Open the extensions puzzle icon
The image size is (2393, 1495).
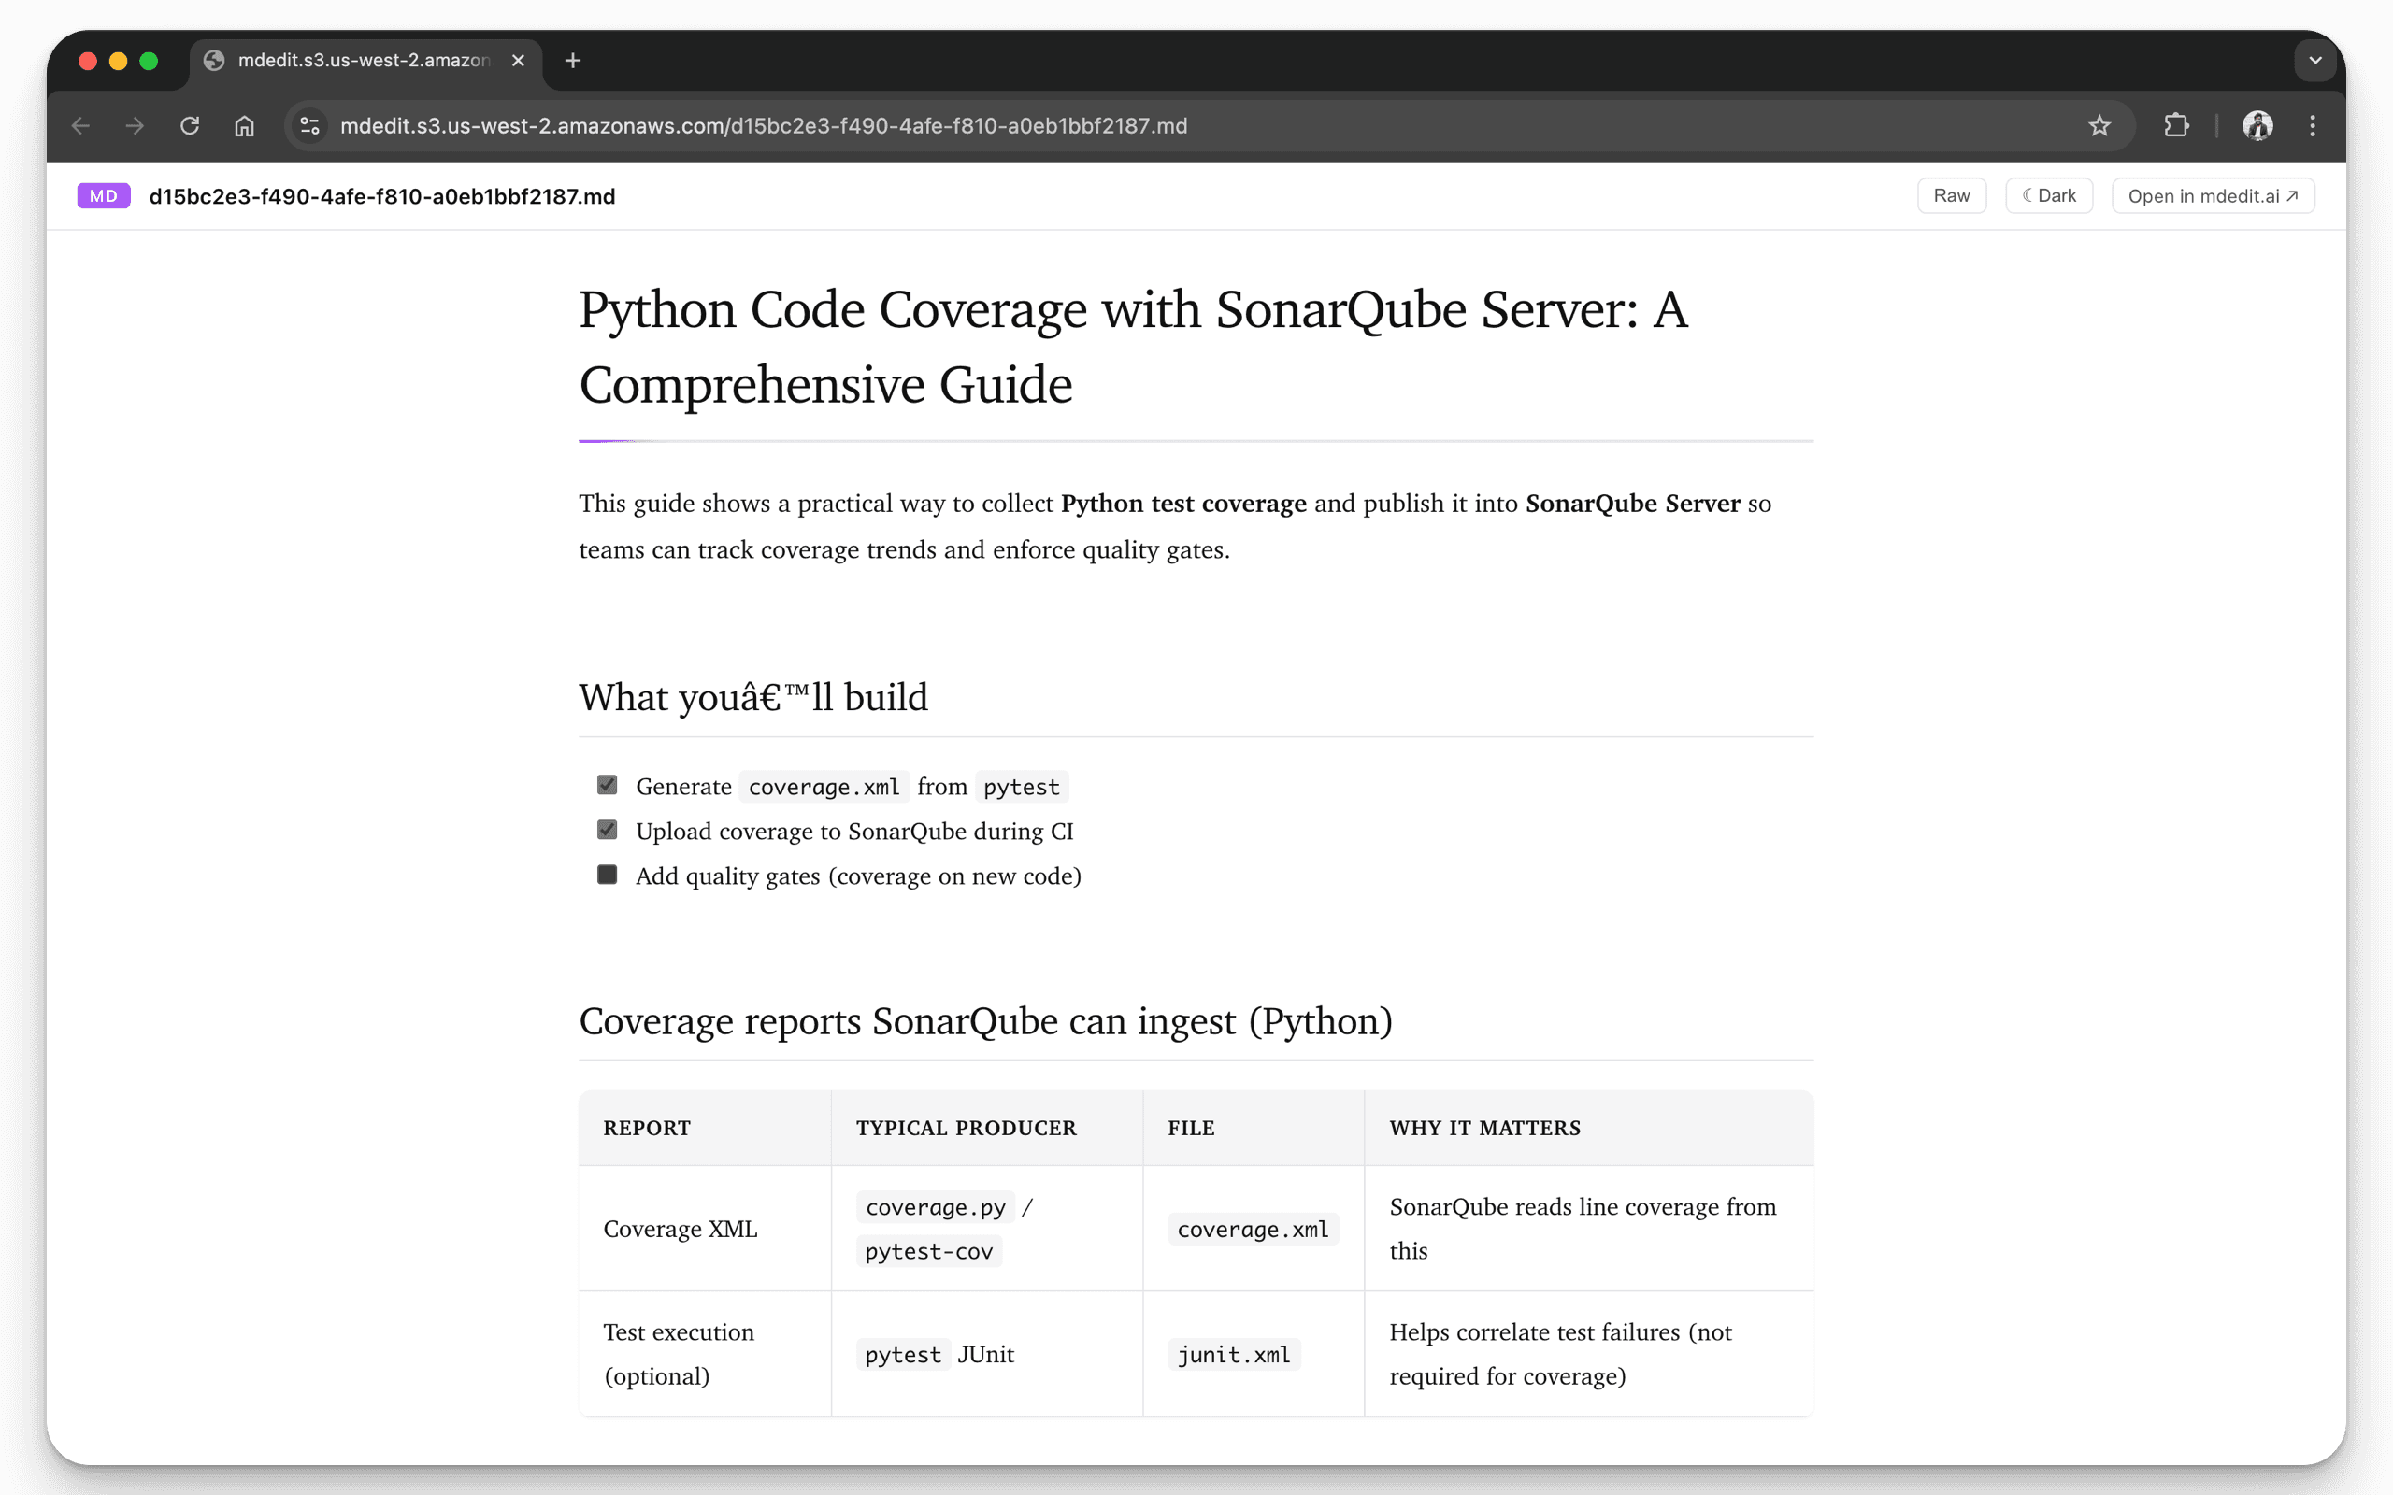click(2175, 125)
